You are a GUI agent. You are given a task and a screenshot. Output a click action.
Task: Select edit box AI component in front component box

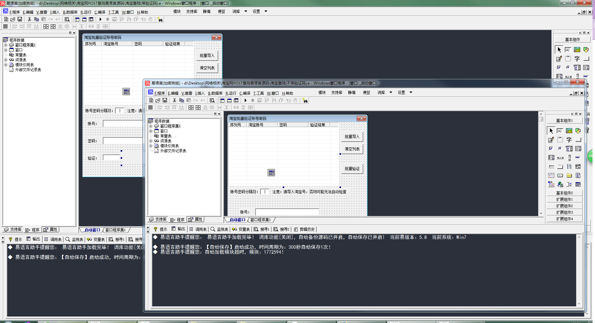(560, 131)
